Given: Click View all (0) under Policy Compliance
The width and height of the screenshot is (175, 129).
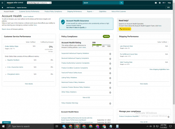Looking at the screenshot, I should 86,97.
